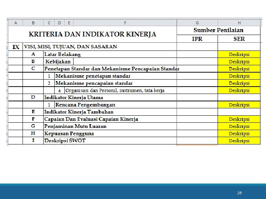Screen dimensions: 266x199
Task: Select letter G beside Penjaminan Mutu Luaran
Action: coord(33,126)
